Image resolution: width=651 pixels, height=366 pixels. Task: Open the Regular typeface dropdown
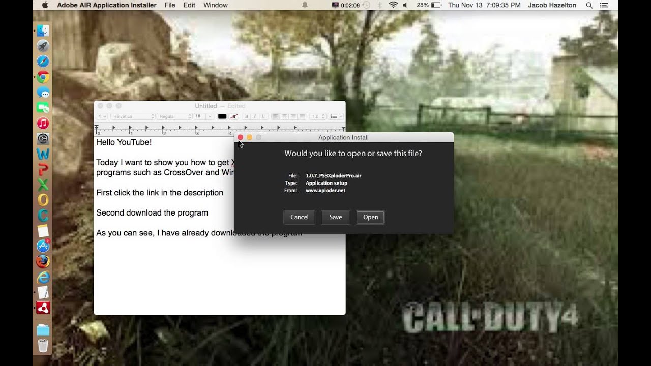pyautogui.click(x=175, y=116)
